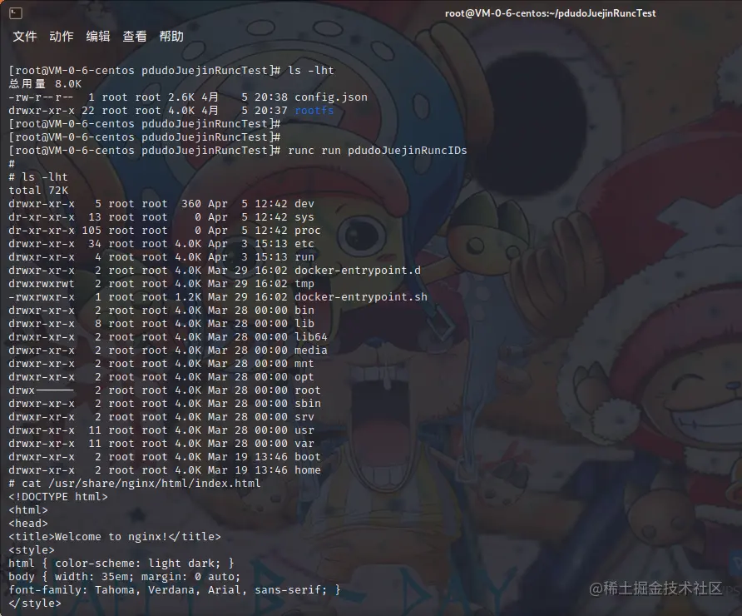The height and width of the screenshot is (616, 742).
Task: Click the '<!DOCTYPE html>' line
Action: [58, 497]
